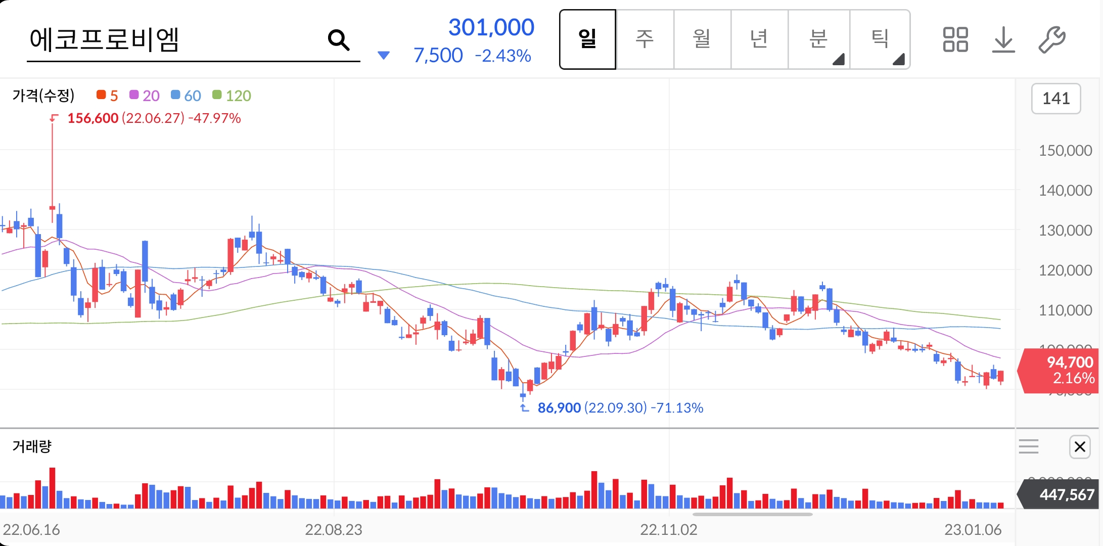Switch to the 월 monthly tab
The height and width of the screenshot is (546, 1103).
tap(702, 39)
